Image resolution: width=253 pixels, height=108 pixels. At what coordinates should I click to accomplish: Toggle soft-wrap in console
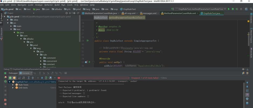pos(247,90)
